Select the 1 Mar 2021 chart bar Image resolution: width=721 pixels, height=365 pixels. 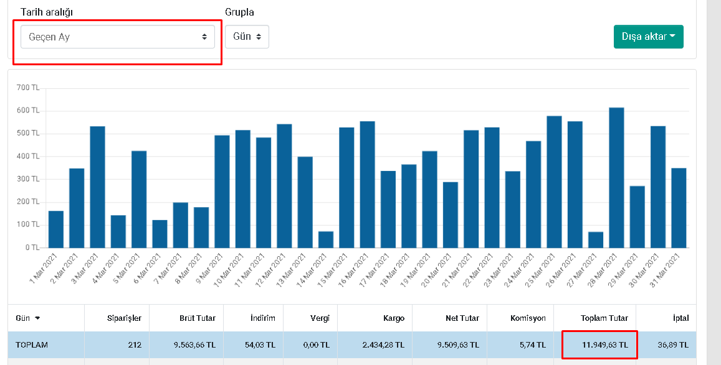coord(56,229)
